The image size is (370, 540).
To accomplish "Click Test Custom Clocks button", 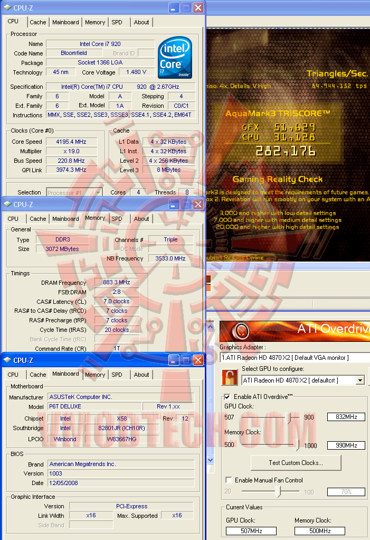I will [296, 463].
